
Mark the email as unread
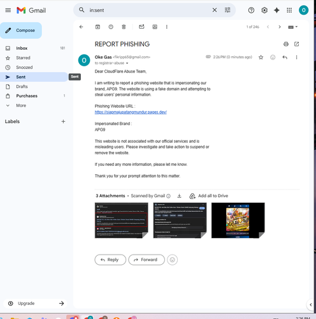pos(141,27)
